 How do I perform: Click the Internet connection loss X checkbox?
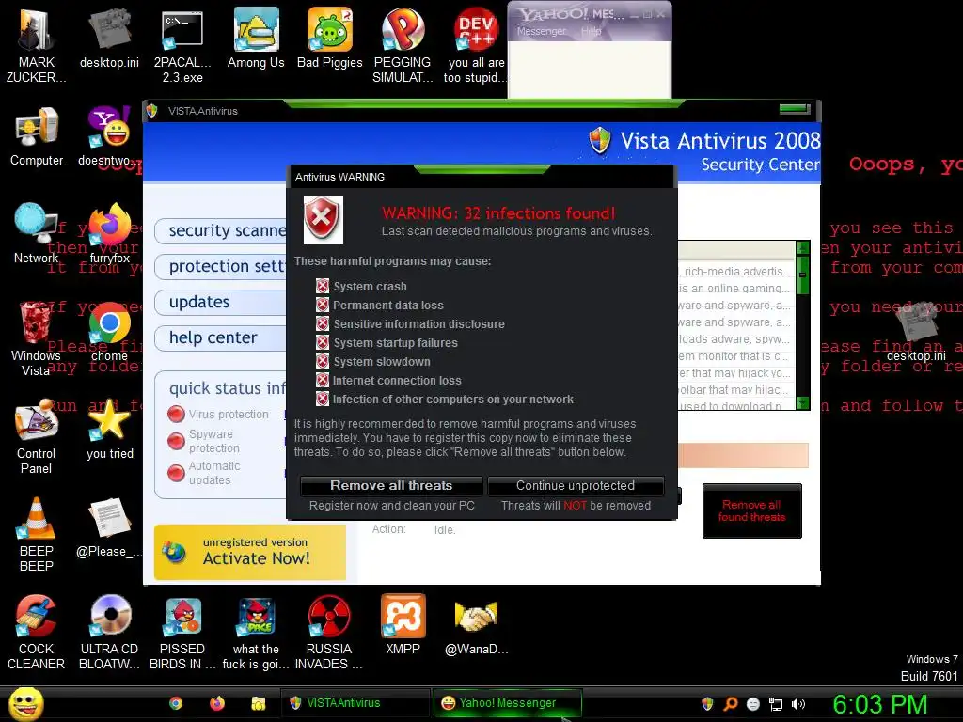pos(323,380)
